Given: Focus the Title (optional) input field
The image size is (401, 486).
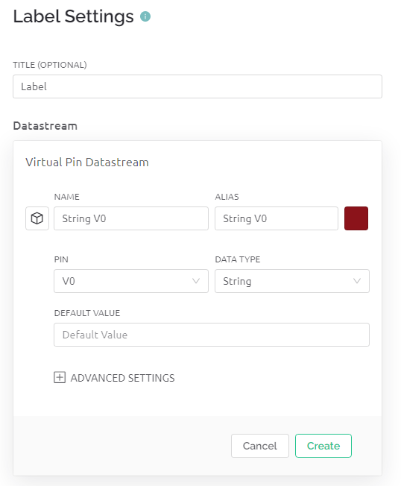Looking at the screenshot, I should click(x=198, y=86).
